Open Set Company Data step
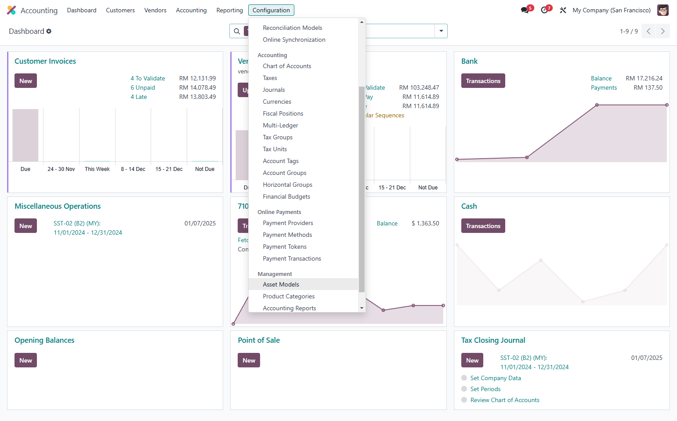The image size is (677, 421). click(496, 378)
